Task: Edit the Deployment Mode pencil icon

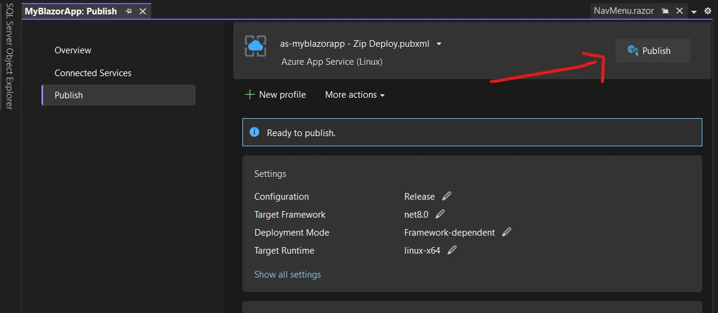Action: click(x=506, y=232)
